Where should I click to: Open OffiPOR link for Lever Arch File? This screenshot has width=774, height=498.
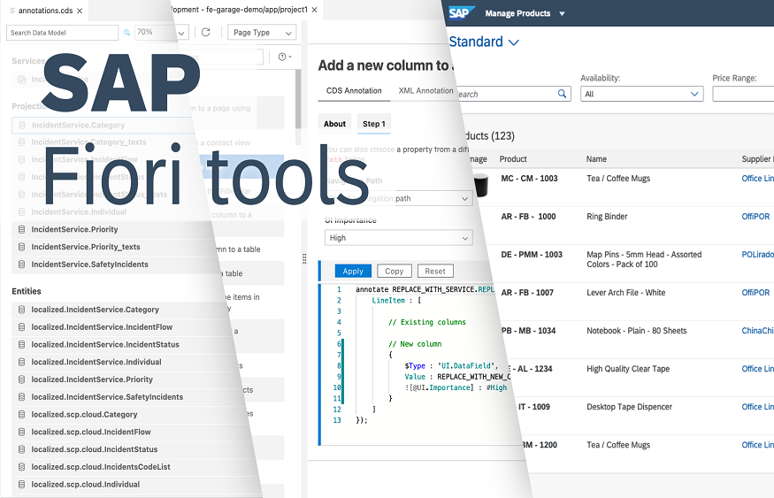point(755,293)
